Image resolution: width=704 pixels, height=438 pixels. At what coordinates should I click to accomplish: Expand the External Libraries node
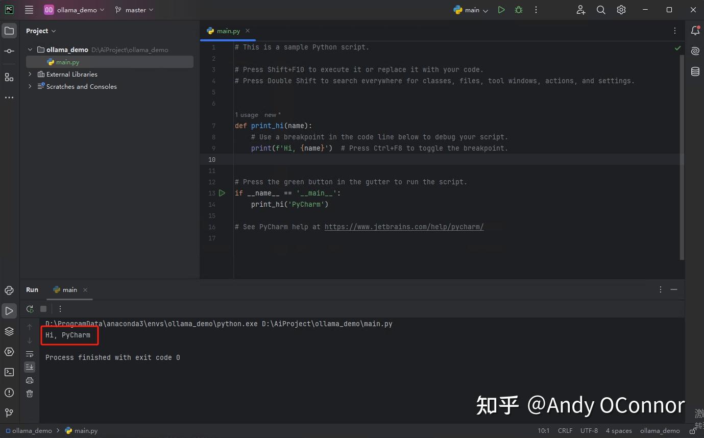click(30, 74)
